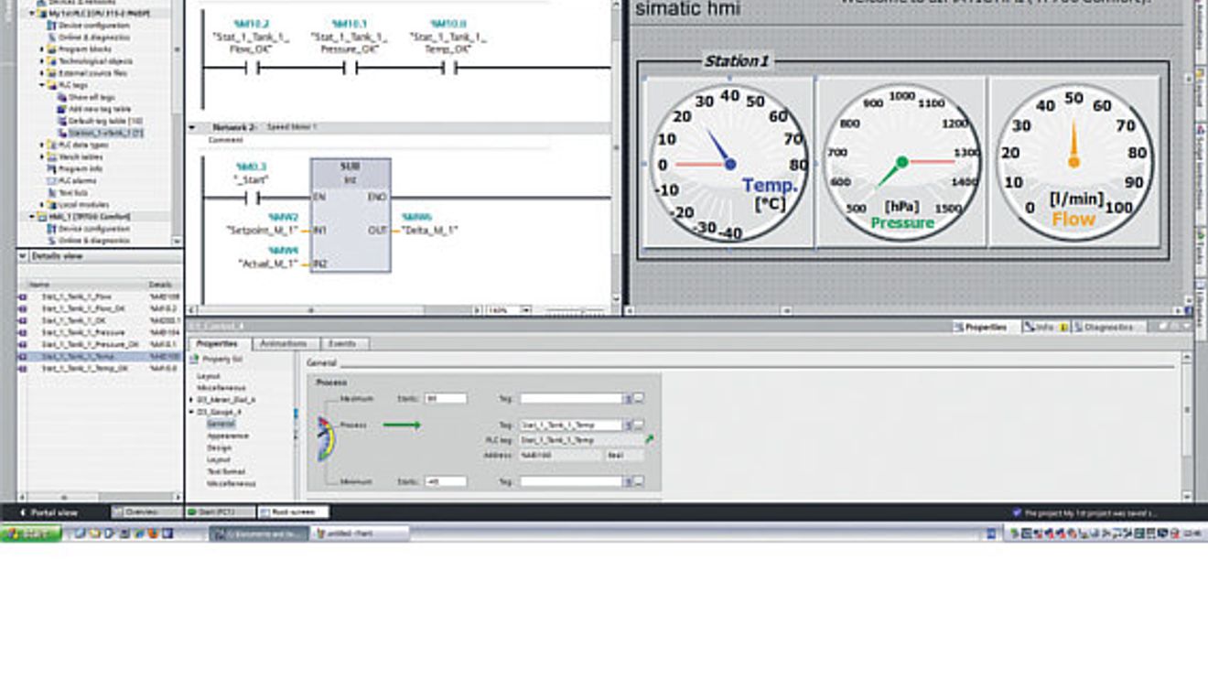1208x679 pixels.
Task: Click the browse button beside Maximum tag
Action: pos(639,398)
